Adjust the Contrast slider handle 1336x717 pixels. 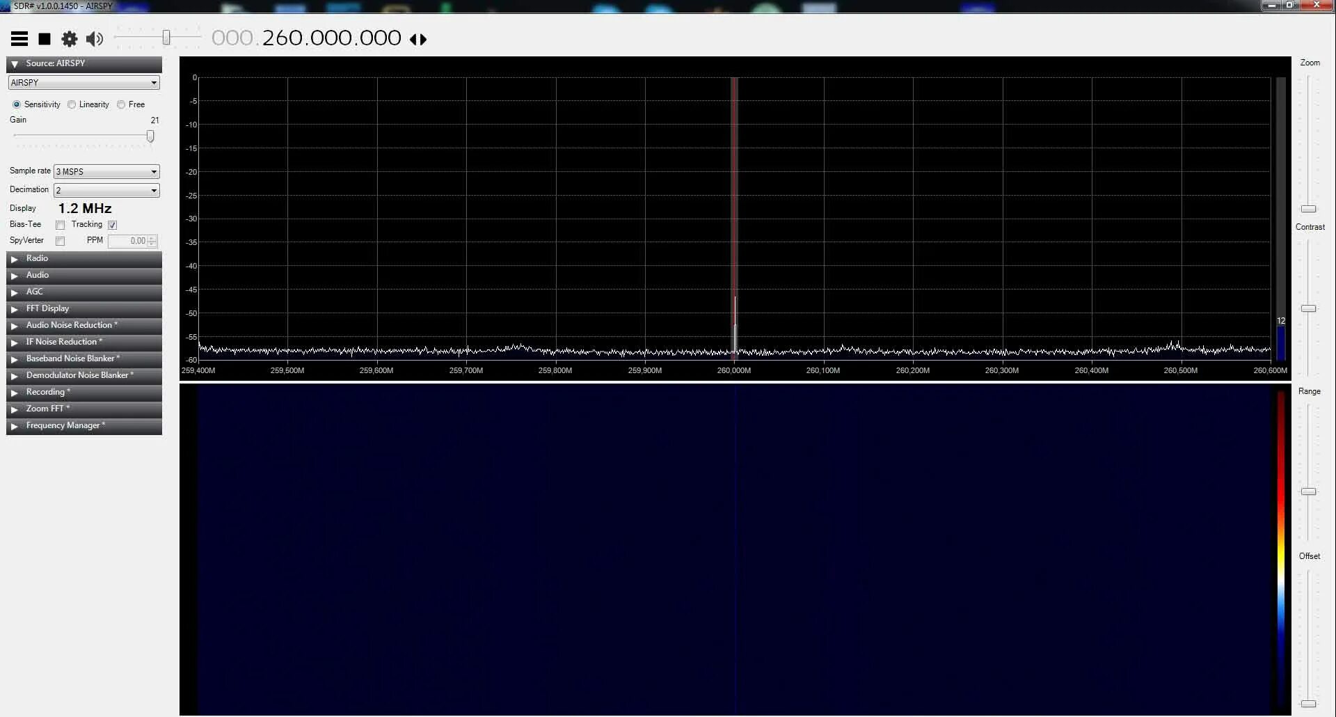click(1309, 308)
